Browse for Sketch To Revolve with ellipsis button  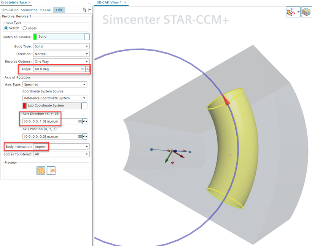pos(87,37)
